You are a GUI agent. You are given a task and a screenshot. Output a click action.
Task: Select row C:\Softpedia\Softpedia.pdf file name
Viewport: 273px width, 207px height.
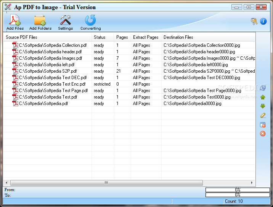pyautogui.click(x=43, y=103)
